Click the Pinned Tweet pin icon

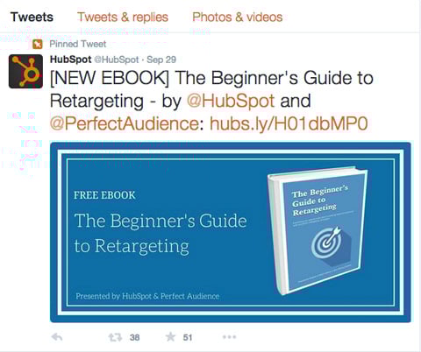[38, 44]
